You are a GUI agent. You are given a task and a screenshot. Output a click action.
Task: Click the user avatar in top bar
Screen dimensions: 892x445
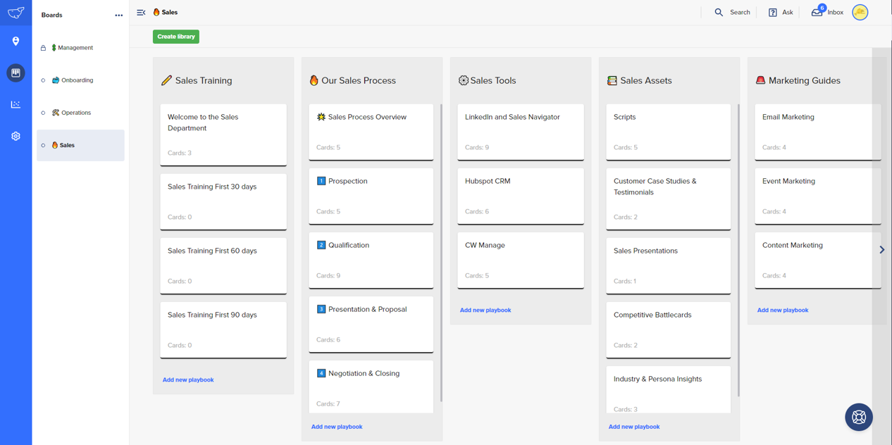(x=860, y=12)
